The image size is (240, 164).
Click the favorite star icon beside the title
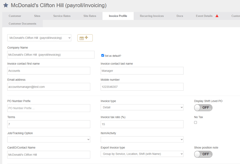(6, 5)
